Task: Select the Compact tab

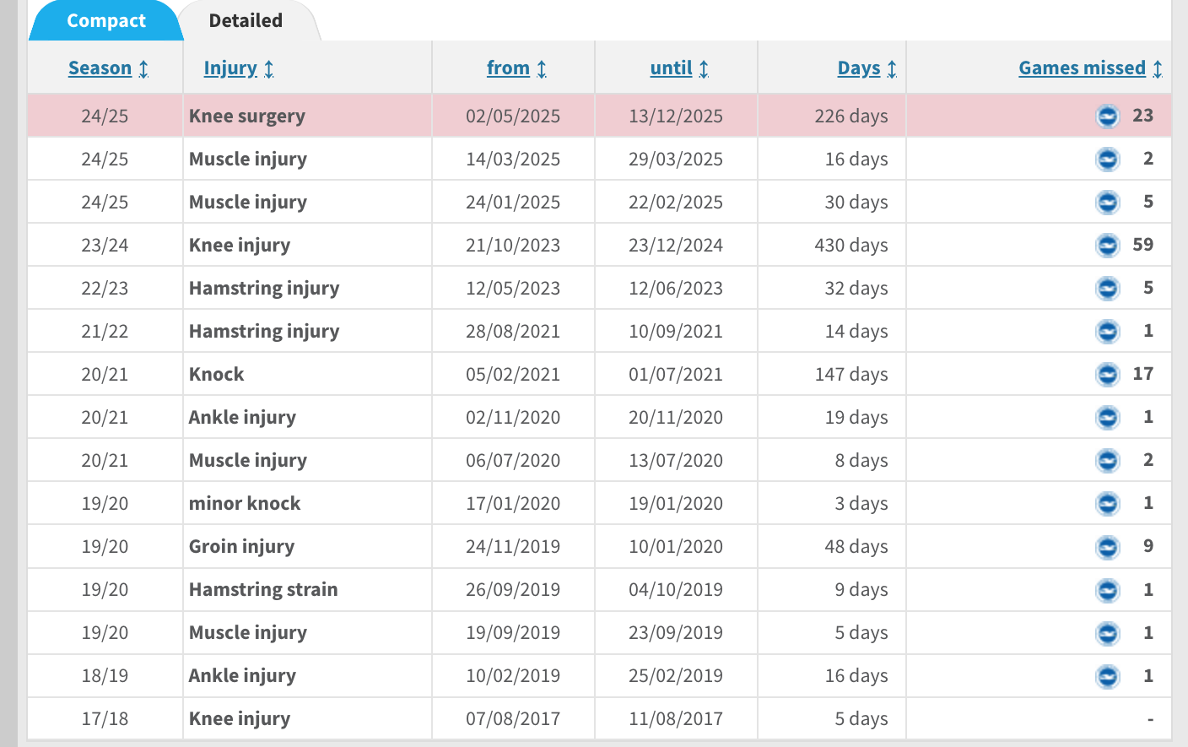Action: click(x=105, y=21)
